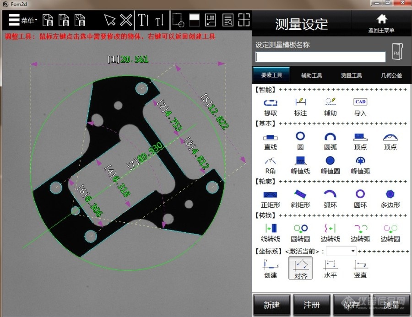Screen dimensions: 412x317
Task: Toggle the 竖直 vertical coordinate option
Action: pos(360,268)
